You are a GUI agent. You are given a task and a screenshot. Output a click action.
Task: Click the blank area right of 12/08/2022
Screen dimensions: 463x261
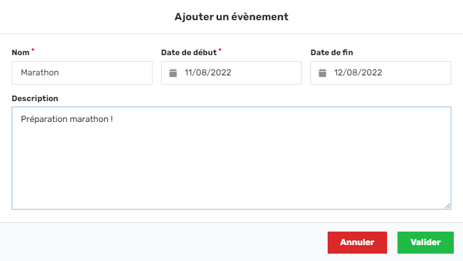click(416, 73)
